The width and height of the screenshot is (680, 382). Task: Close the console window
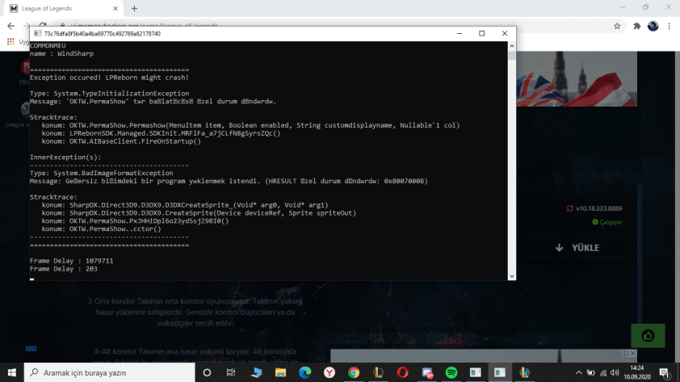pyautogui.click(x=505, y=33)
